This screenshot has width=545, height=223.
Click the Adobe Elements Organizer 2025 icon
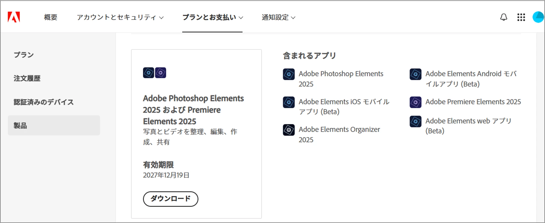(289, 130)
